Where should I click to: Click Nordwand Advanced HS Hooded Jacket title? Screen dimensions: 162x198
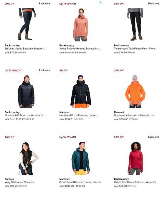pyautogui.click(x=135, y=115)
